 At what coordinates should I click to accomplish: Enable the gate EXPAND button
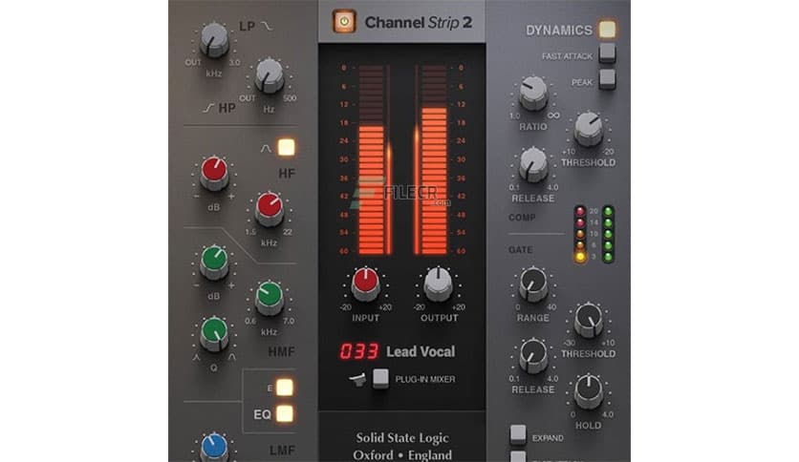518,435
